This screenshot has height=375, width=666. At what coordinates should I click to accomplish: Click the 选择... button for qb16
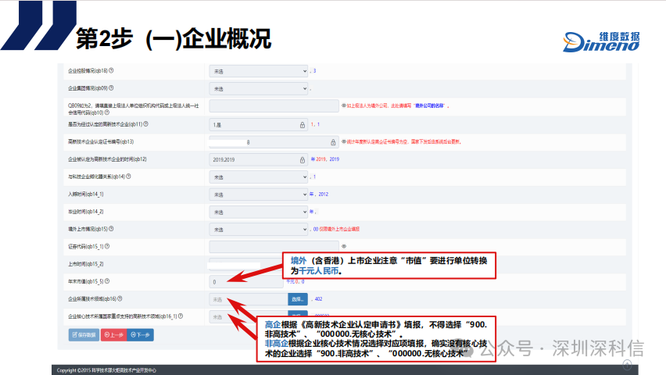tap(298, 299)
